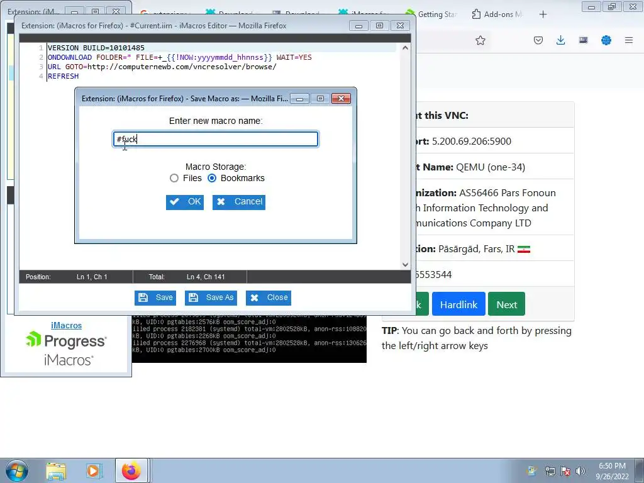This screenshot has height=483, width=644.
Task: Click the new macro name field
Action: click(x=216, y=139)
